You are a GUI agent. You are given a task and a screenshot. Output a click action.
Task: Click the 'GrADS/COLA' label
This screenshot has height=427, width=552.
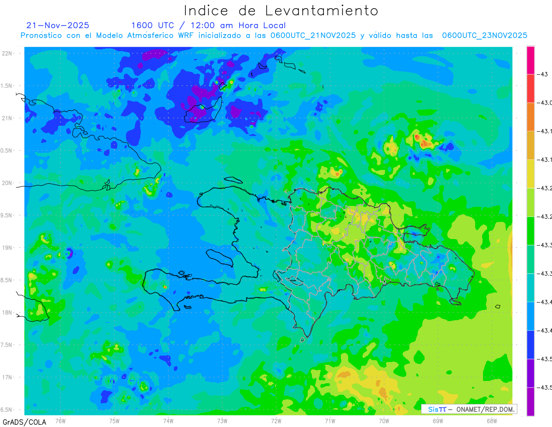tap(24, 422)
